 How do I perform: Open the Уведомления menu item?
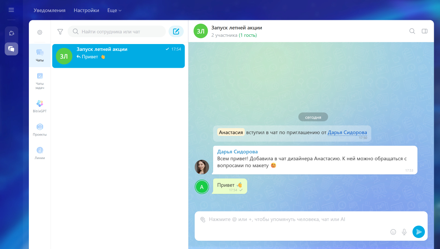(49, 10)
